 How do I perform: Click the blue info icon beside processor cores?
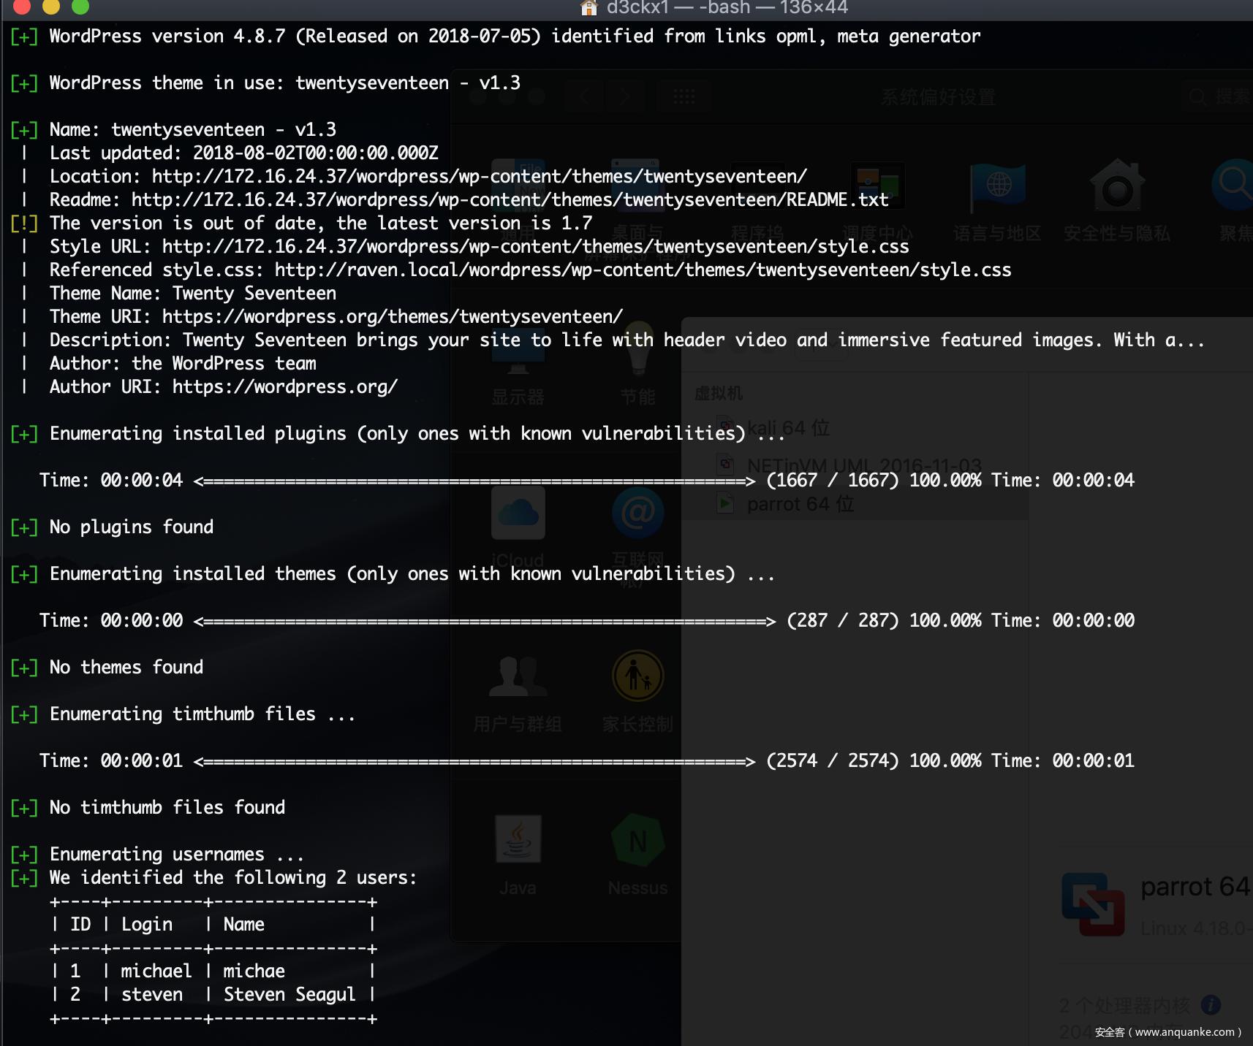1211,1005
